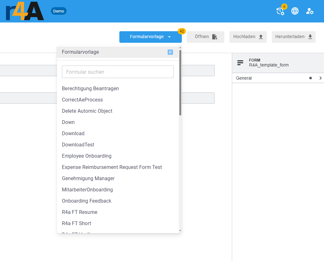Screen dimensions: 324x261
Task: Click the r4A logo
Action: [25, 11]
